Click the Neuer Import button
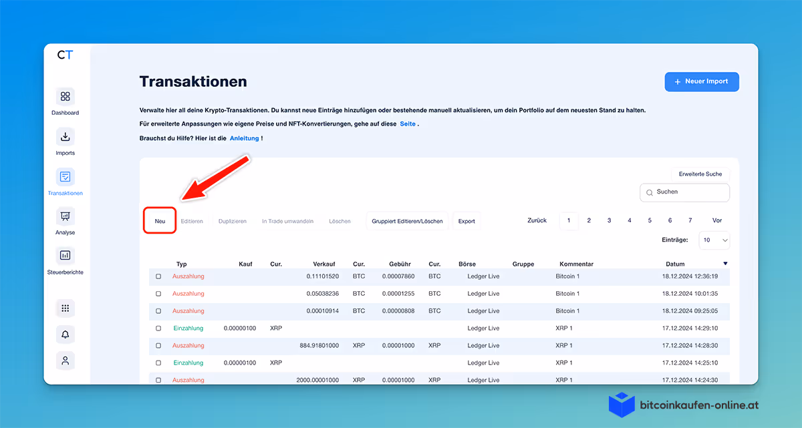This screenshot has height=428, width=802. pos(702,81)
